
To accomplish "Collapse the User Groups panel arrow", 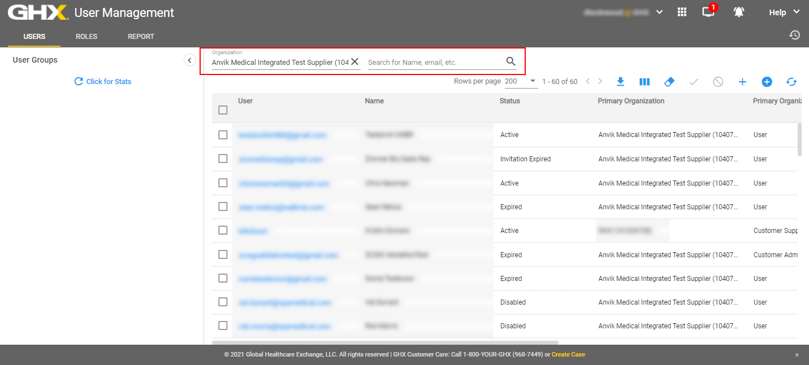I will click(190, 60).
